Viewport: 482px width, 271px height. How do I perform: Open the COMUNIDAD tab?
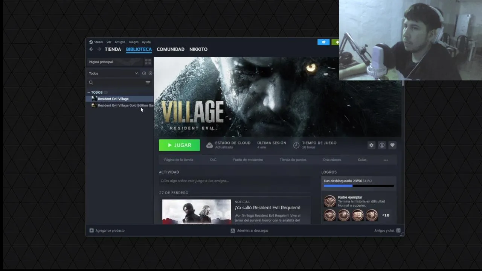coord(171,49)
